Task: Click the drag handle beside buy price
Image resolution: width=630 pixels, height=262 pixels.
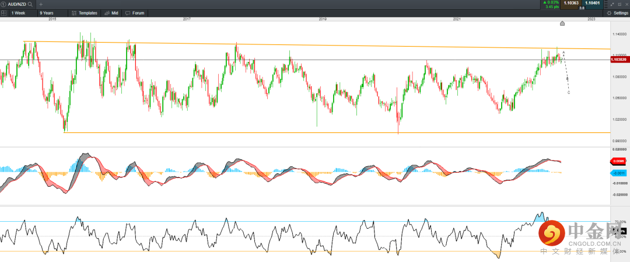Action: click(605, 4)
